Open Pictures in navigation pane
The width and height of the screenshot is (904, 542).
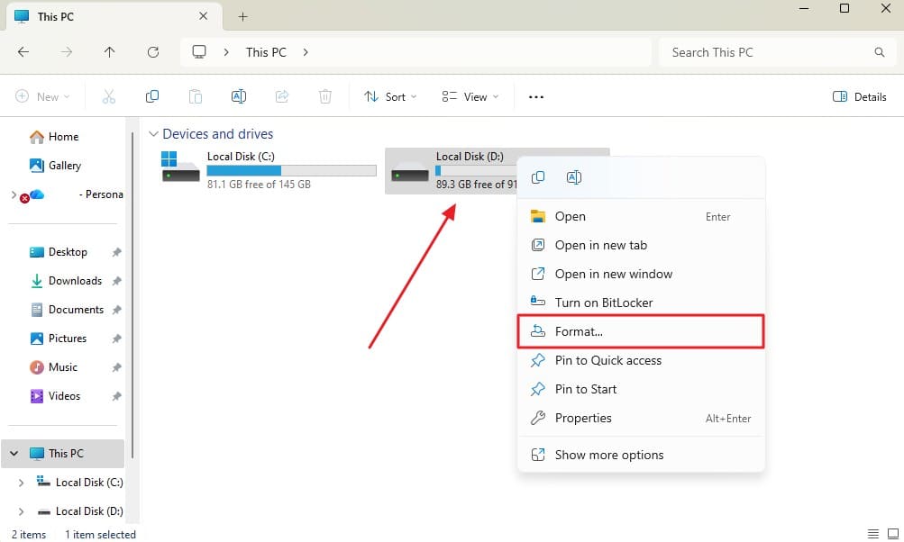click(67, 339)
